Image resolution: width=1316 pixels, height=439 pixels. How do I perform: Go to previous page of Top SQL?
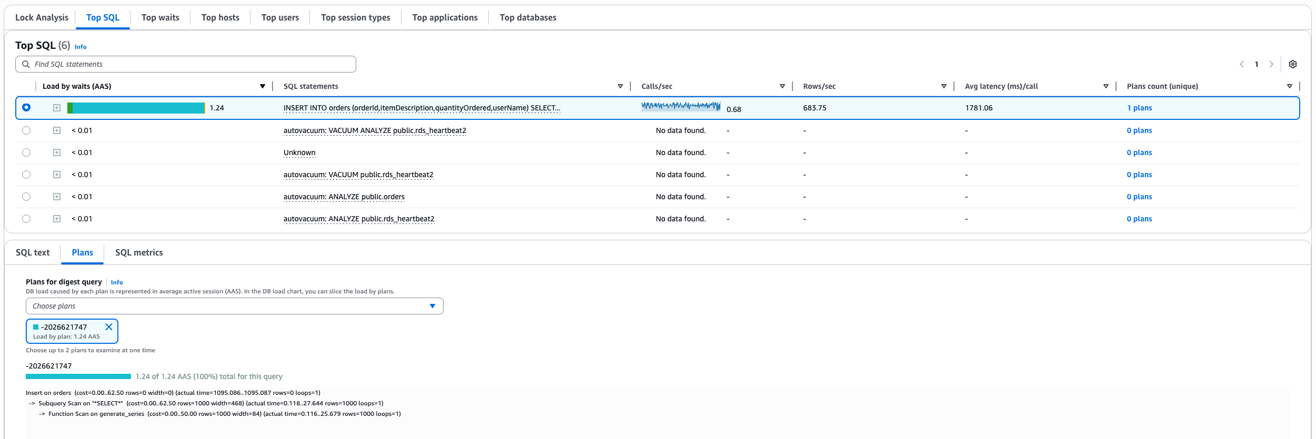1242,64
